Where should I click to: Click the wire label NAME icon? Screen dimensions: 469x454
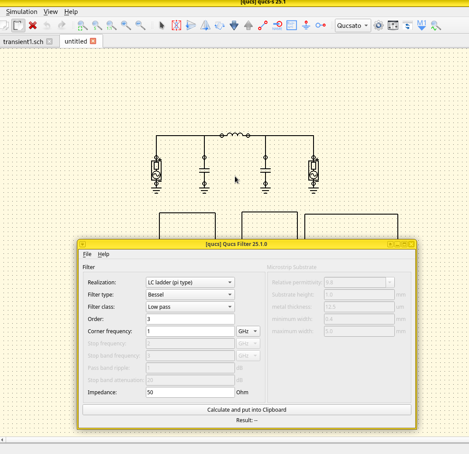[277, 25]
